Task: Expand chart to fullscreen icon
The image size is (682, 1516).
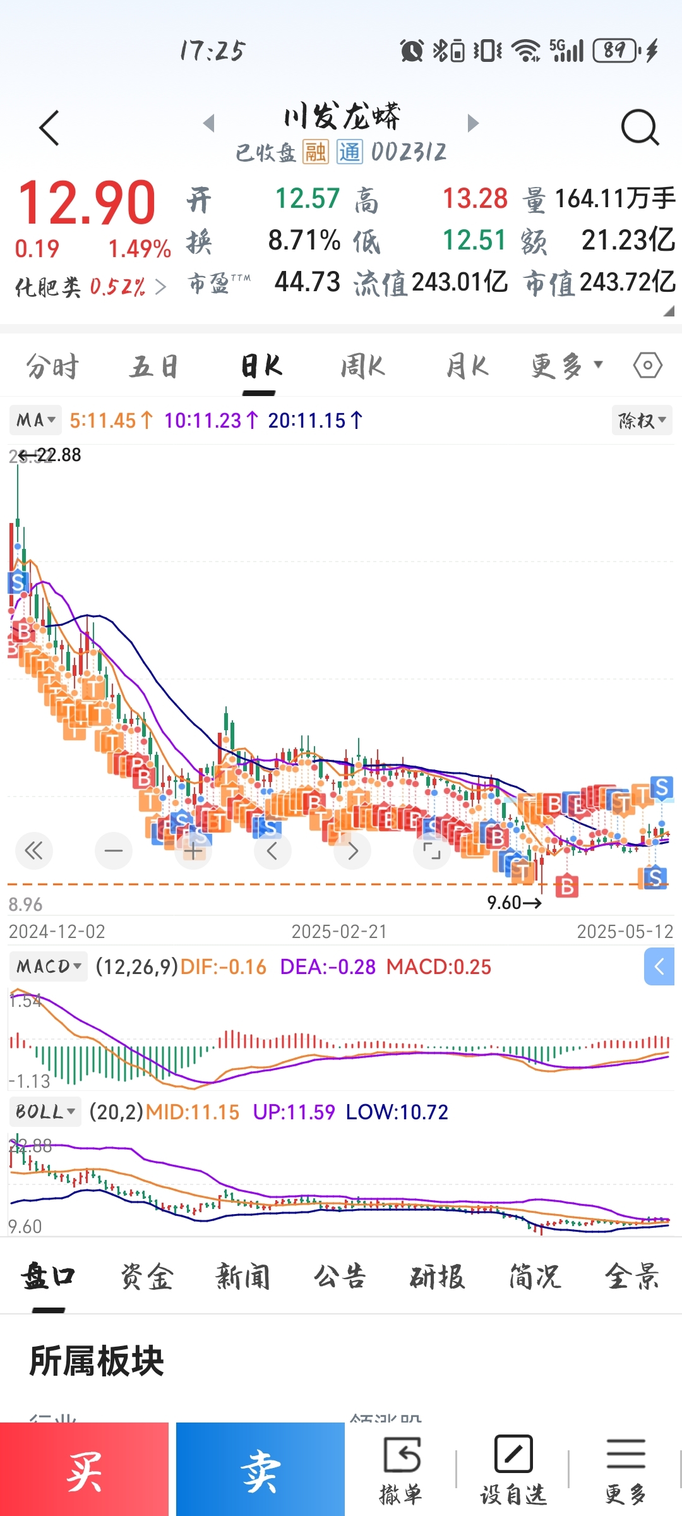Action: [432, 851]
